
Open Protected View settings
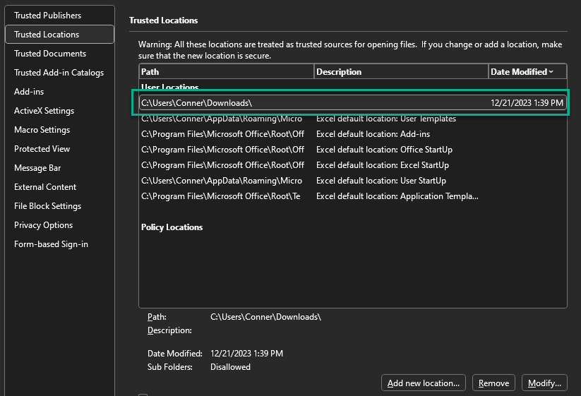click(42, 149)
